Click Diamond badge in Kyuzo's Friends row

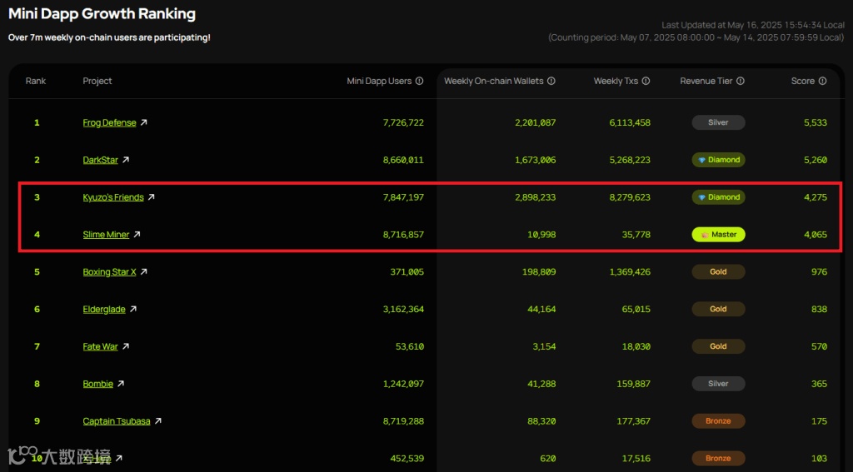[x=718, y=196]
